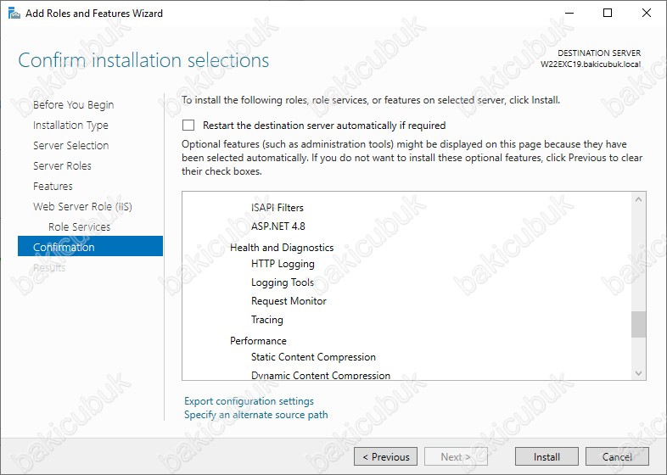Open the Features step
This screenshot has width=667, height=475.
click(53, 187)
